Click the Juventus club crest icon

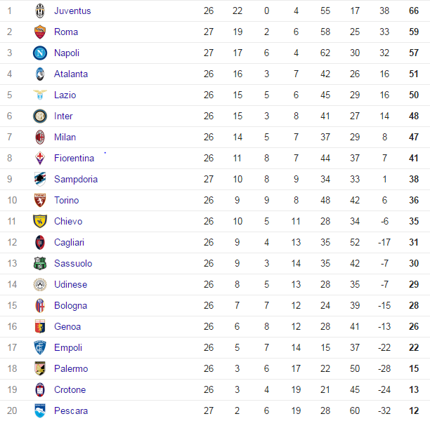pos(39,11)
